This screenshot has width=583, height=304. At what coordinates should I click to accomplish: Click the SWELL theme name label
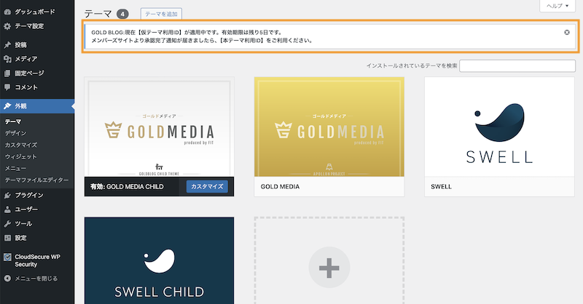click(x=441, y=187)
